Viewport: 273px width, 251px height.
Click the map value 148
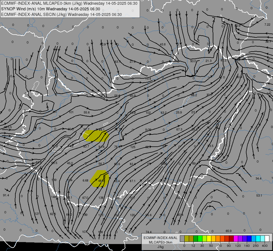(x=54, y=197)
